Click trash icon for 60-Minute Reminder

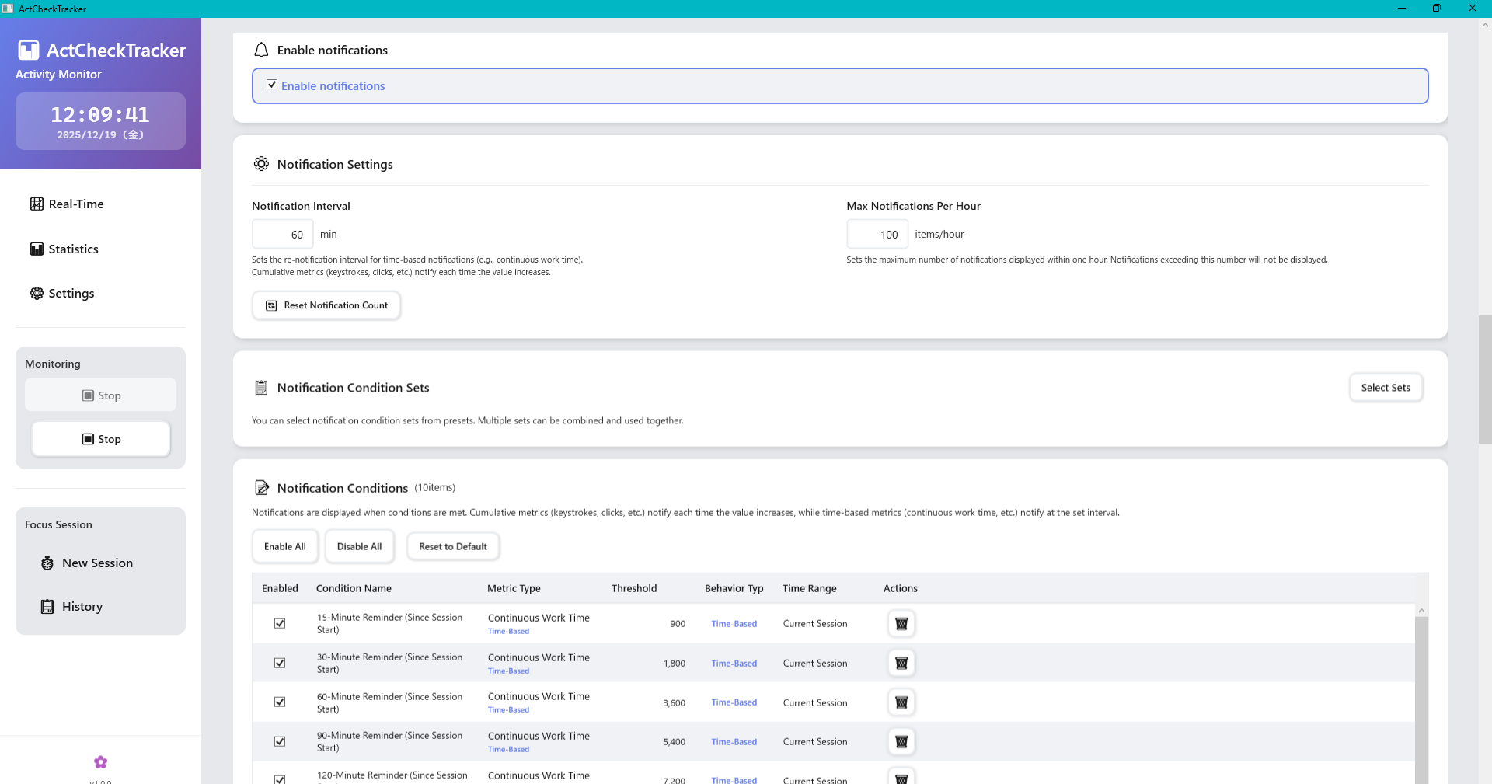[901, 703]
